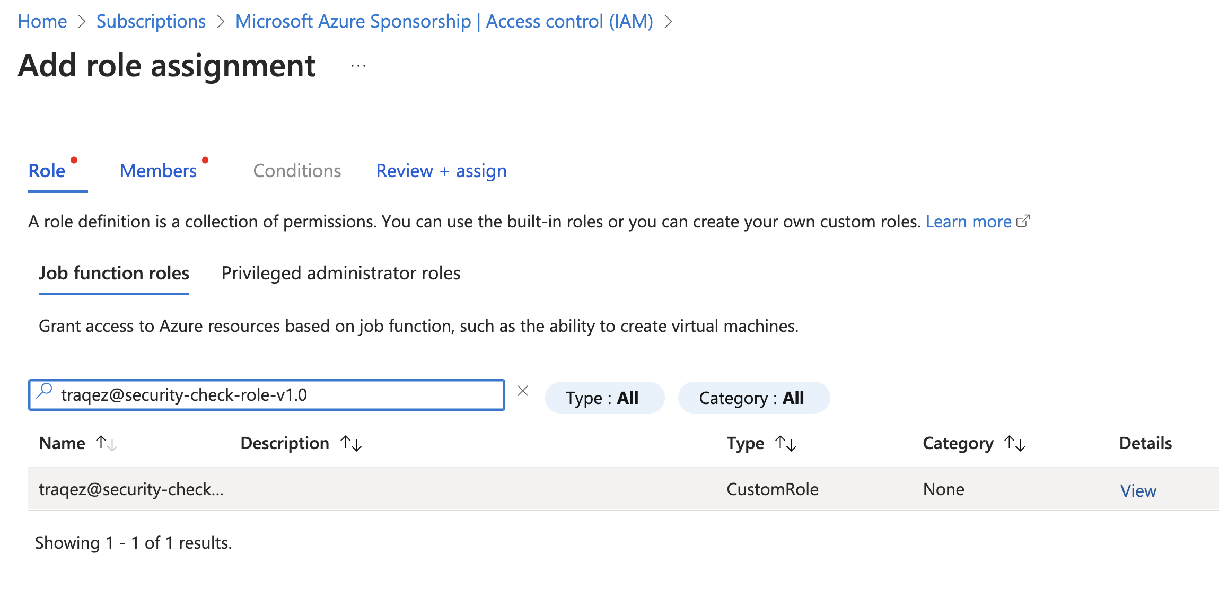Navigate to Subscriptions breadcrumb
1219x589 pixels.
[151, 21]
